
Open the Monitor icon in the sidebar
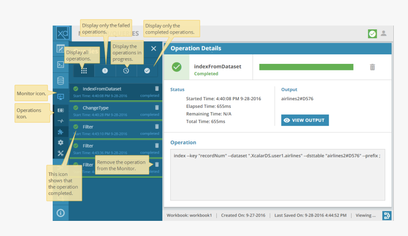click(x=60, y=96)
